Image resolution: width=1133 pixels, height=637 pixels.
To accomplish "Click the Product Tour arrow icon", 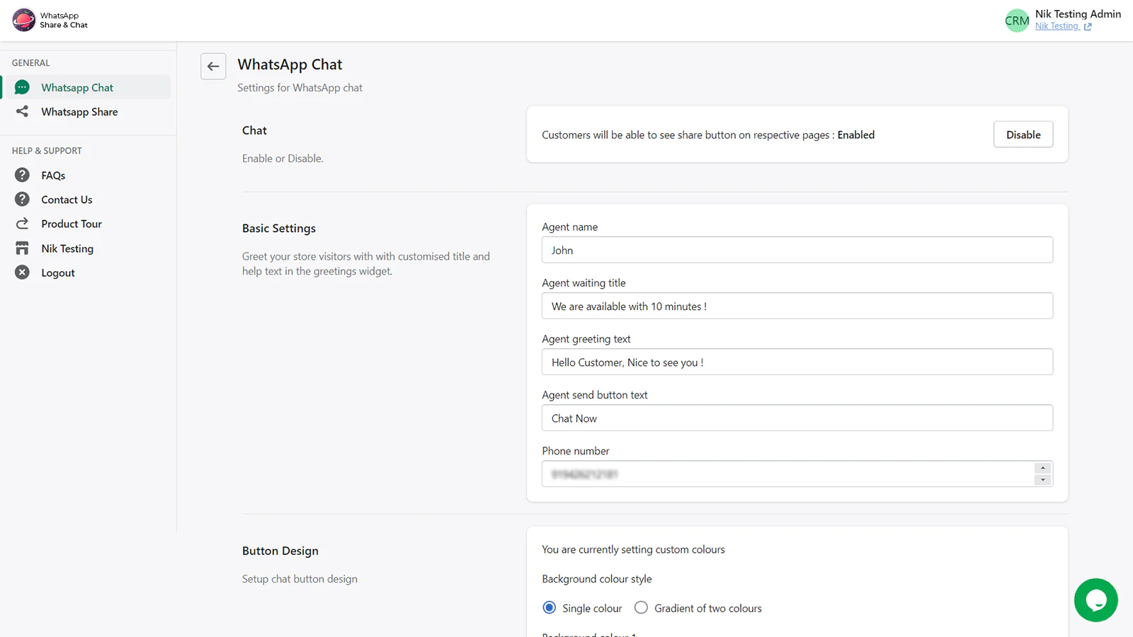I will 23,224.
